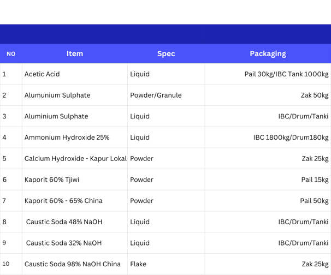The image size is (331, 275).
Task: Click Calcium Hydroxide - Kapur Lokal cell
Action: [75, 158]
